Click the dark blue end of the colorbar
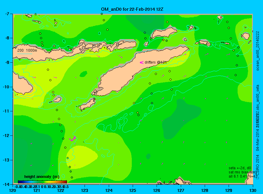Image resolution: width=263 pixels, height=194 pixels. tap(19, 182)
